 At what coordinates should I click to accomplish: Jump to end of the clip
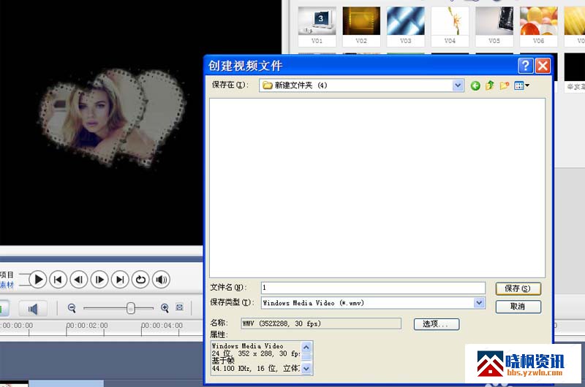click(120, 279)
